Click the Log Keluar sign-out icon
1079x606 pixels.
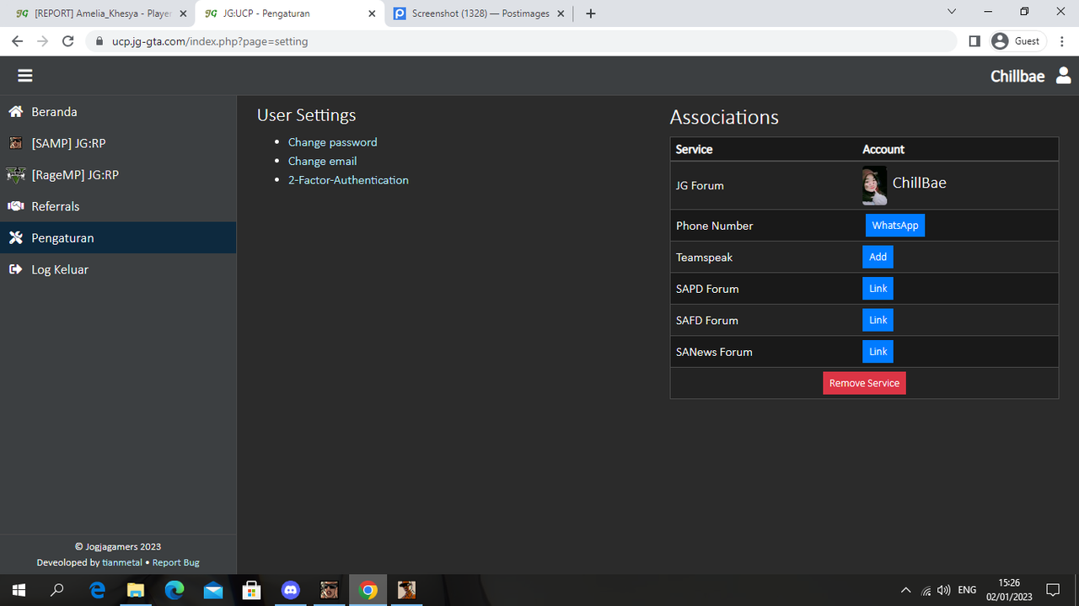pos(15,269)
